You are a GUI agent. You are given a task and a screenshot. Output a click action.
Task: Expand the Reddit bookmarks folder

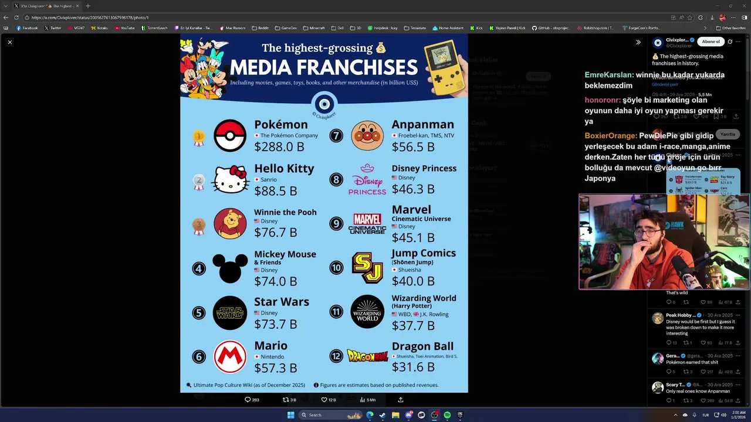point(260,28)
